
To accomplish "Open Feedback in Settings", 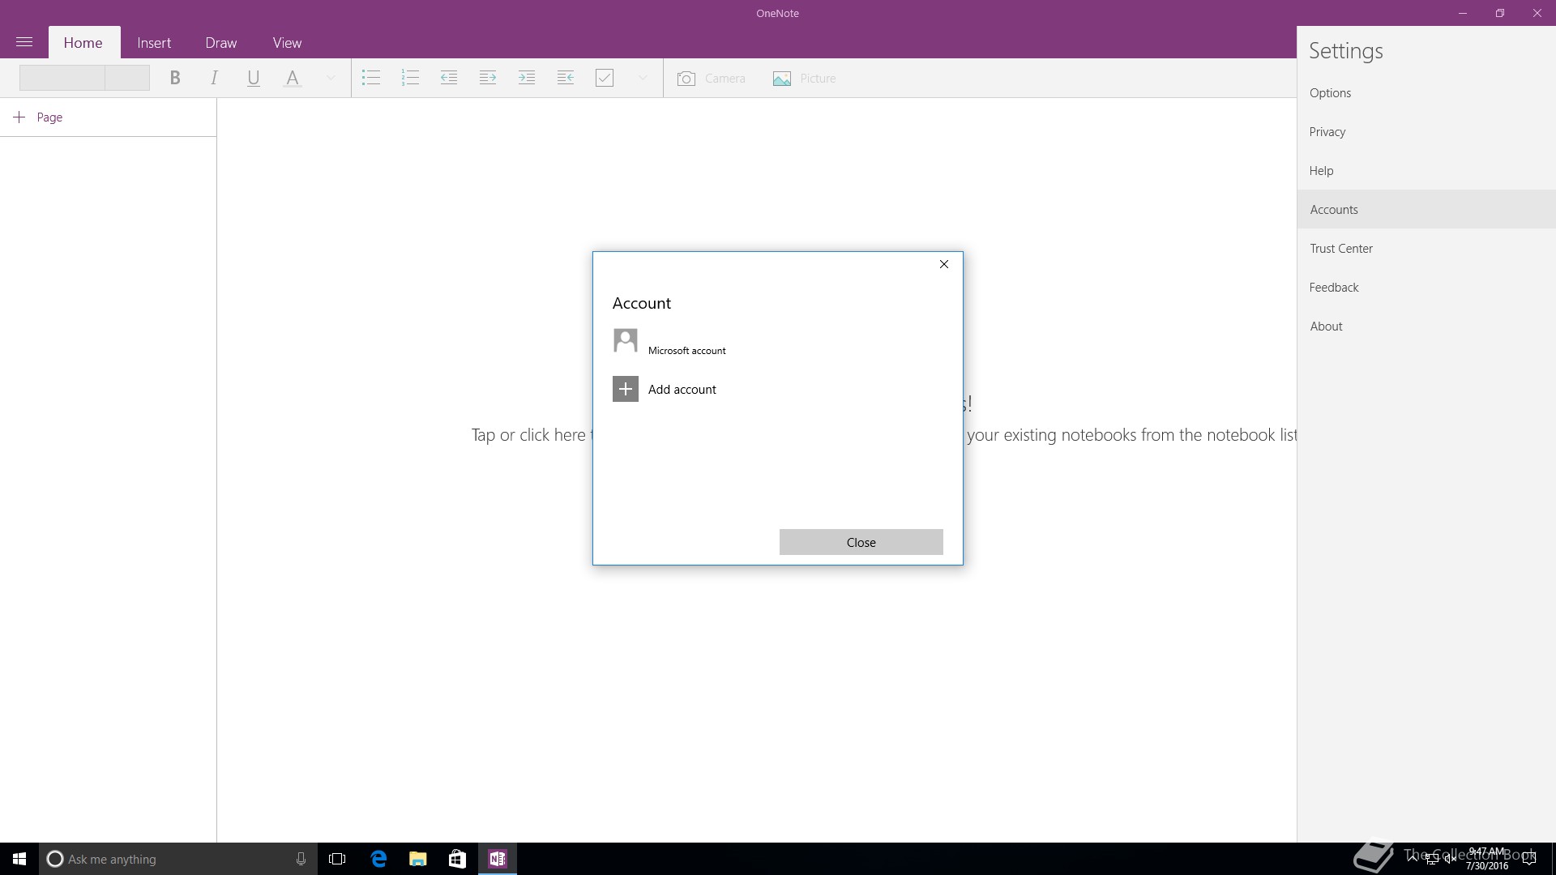I will [1426, 288].
